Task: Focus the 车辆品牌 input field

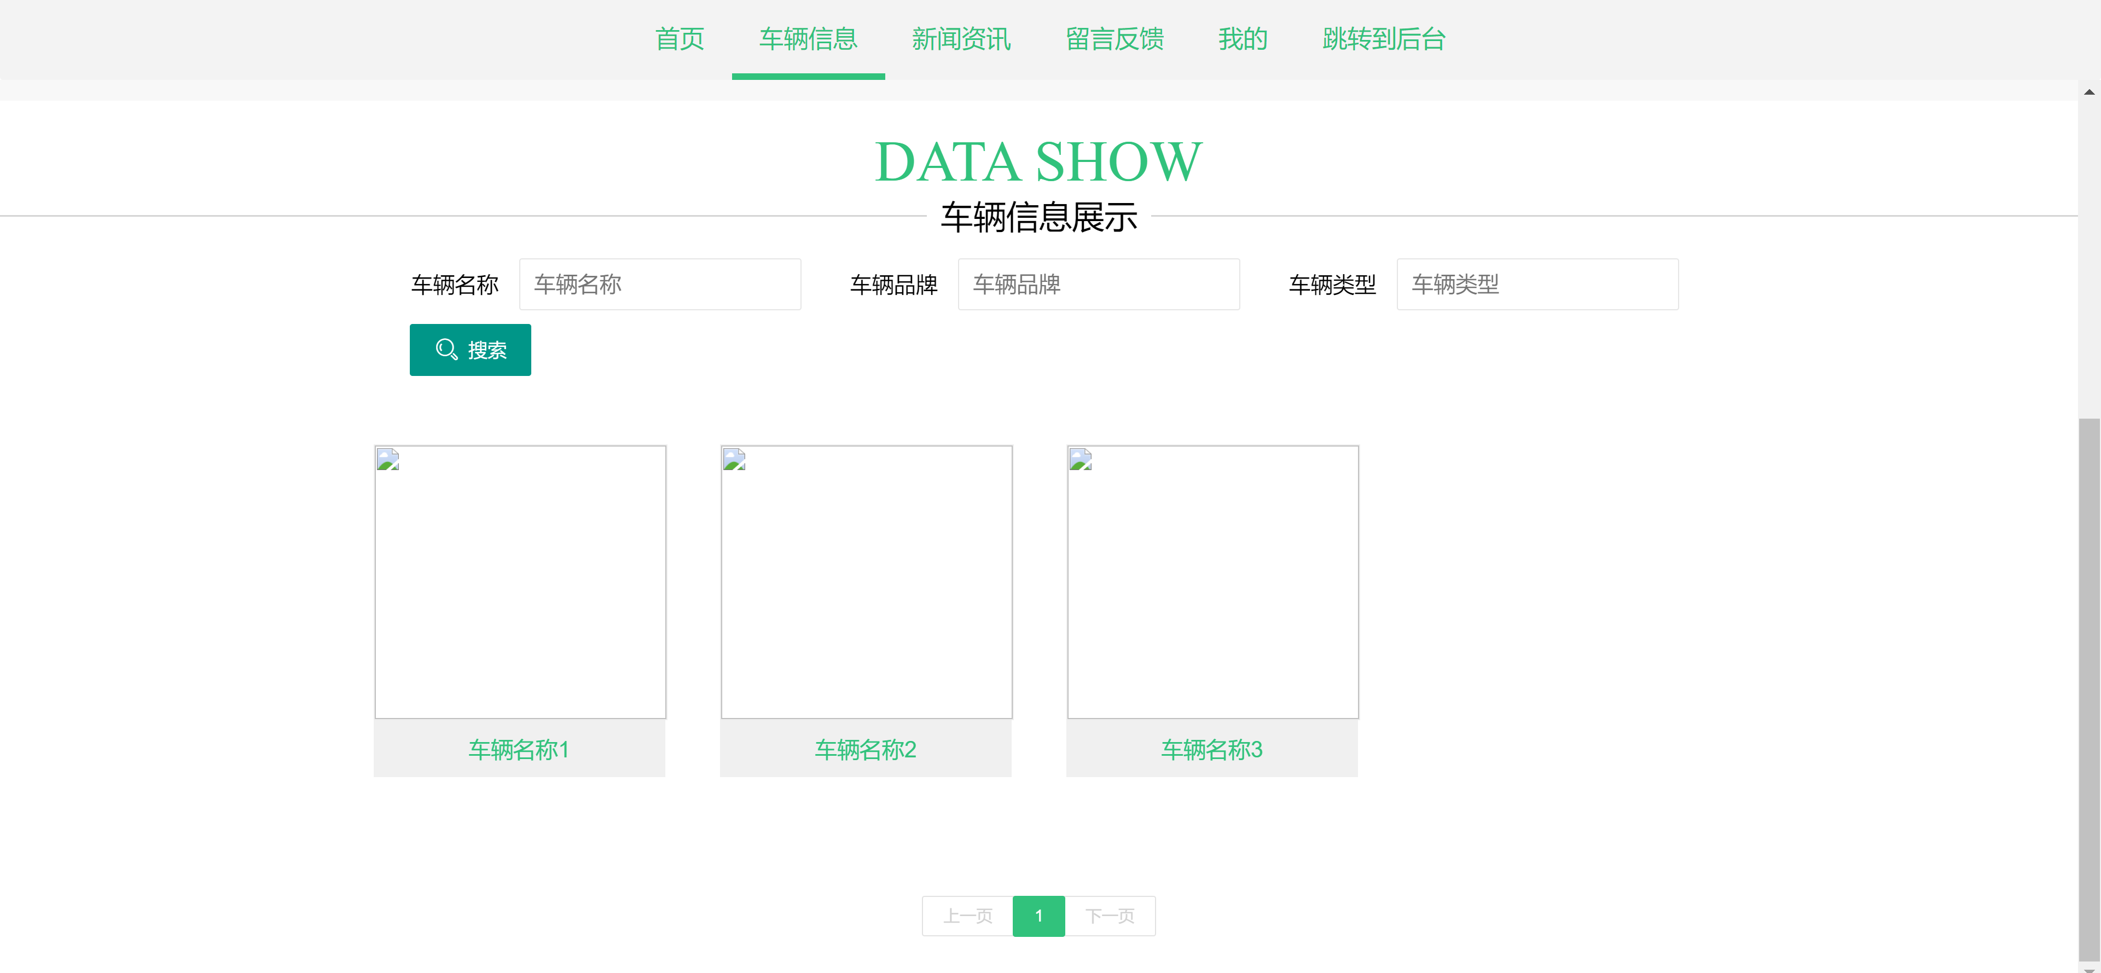Action: click(x=1099, y=284)
